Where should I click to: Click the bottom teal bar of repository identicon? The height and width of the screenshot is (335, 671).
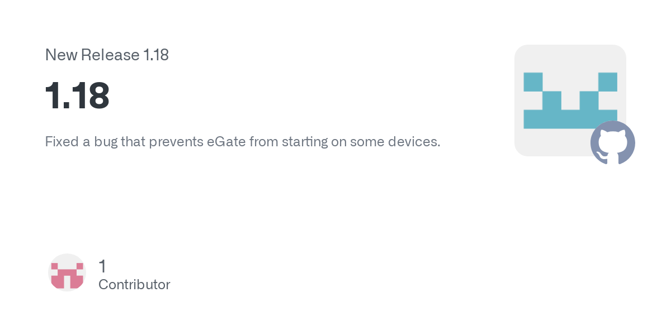(570, 119)
